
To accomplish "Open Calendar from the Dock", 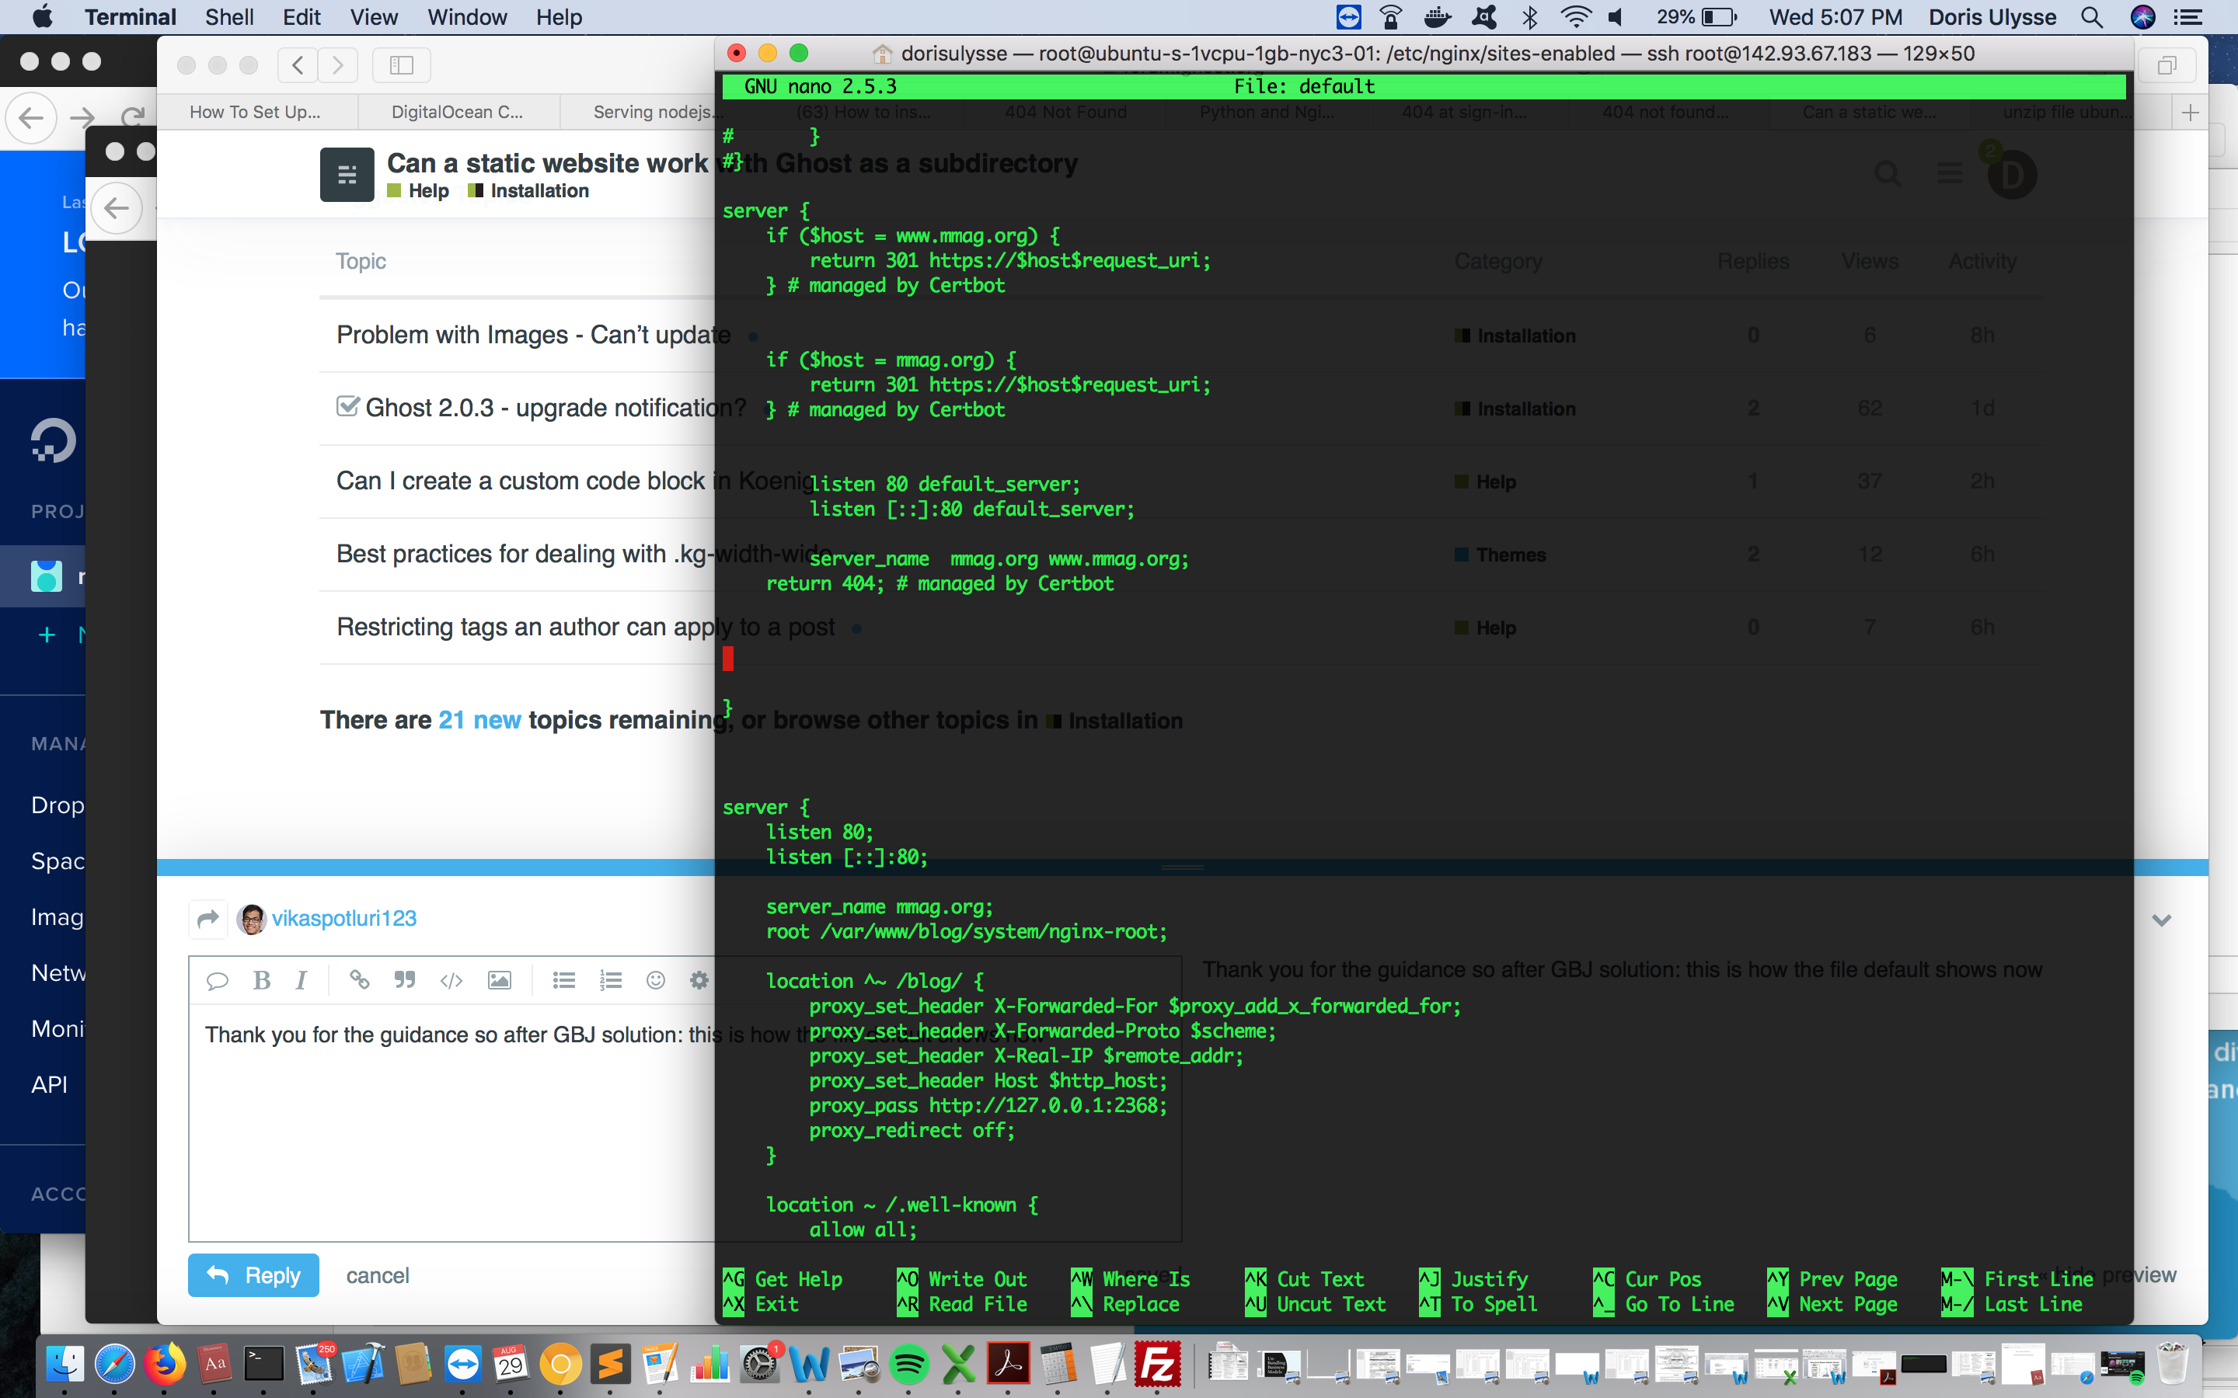I will (x=511, y=1364).
